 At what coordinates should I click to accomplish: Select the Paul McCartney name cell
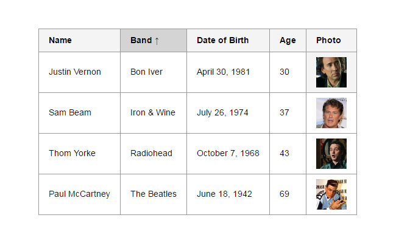point(79,194)
